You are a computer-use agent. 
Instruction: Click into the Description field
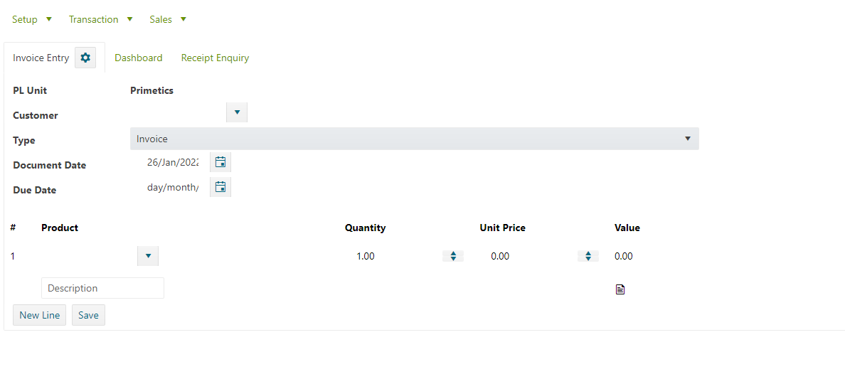point(102,288)
